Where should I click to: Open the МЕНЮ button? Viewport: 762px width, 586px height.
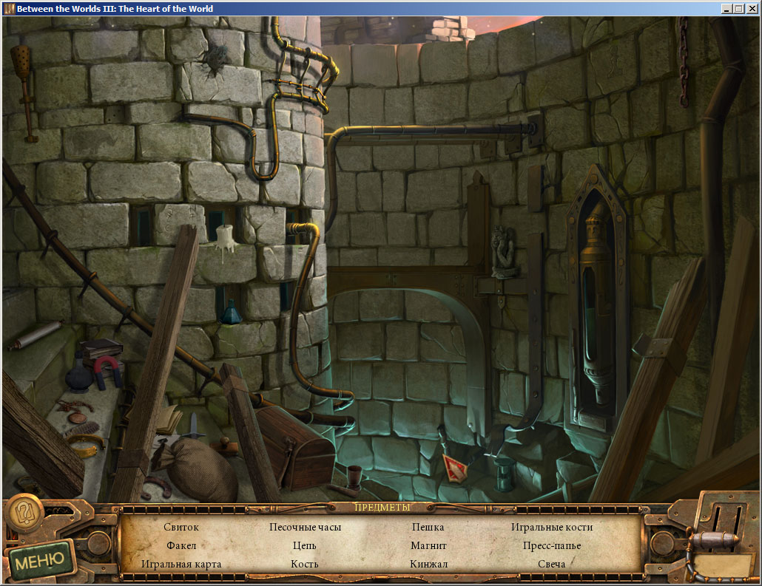click(x=41, y=561)
